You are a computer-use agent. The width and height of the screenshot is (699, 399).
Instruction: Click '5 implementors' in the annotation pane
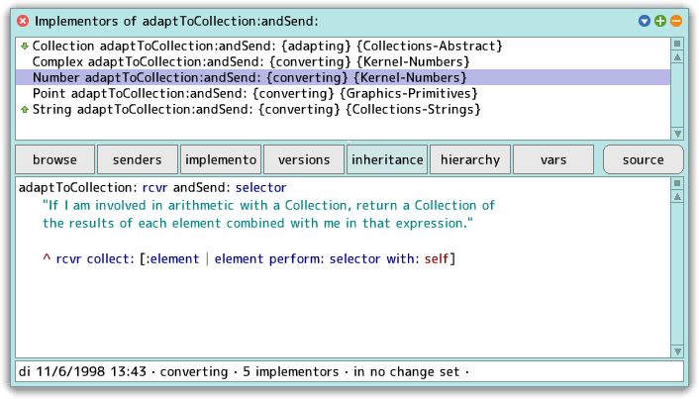coord(291,371)
